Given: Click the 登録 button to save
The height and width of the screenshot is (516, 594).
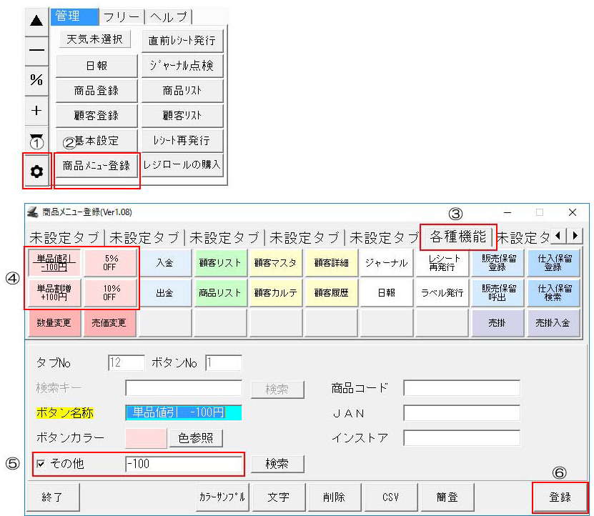Looking at the screenshot, I should [x=560, y=497].
